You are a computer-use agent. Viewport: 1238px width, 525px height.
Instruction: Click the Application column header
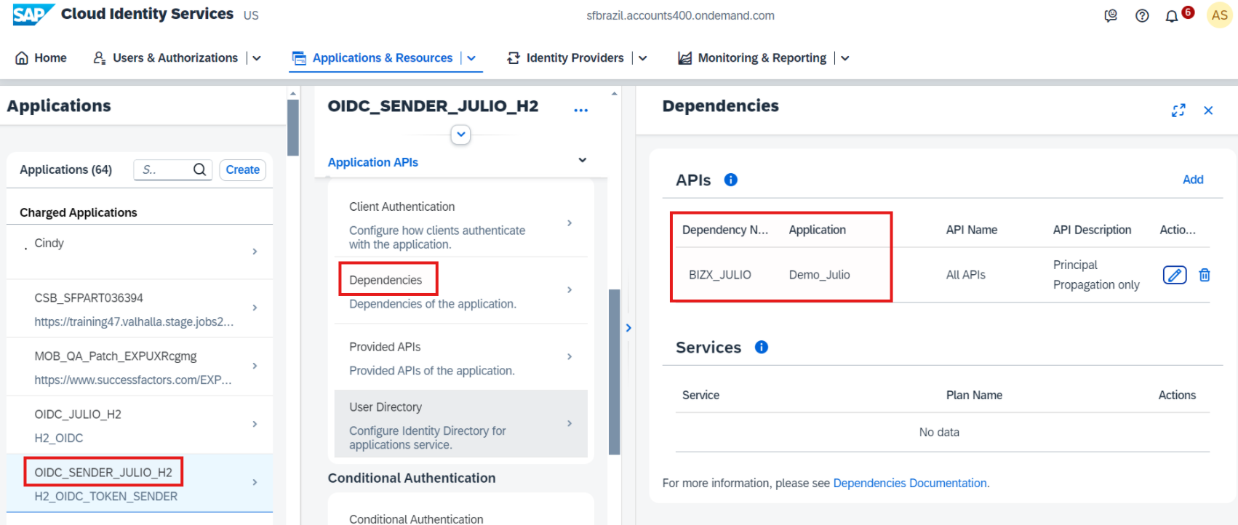click(817, 230)
